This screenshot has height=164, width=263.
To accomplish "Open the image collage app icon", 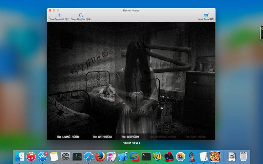I will tap(111, 157).
